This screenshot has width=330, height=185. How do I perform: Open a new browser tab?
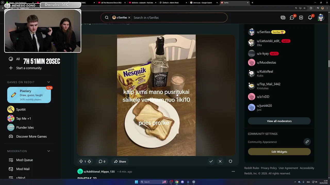point(252,3)
